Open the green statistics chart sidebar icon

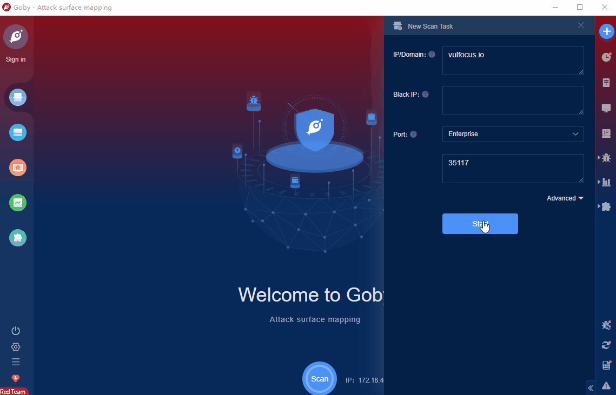pos(18,203)
